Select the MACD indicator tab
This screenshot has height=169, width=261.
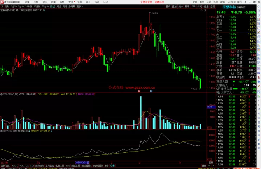pyautogui.click(x=15, y=166)
